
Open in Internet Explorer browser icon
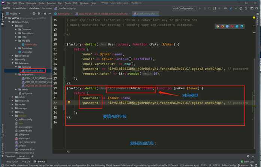(237, 26)
